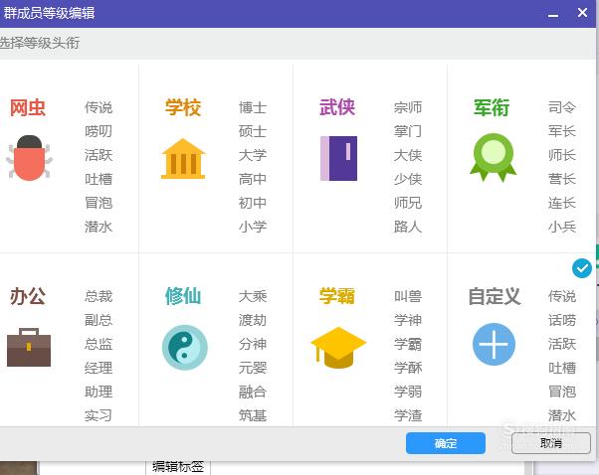Click the 路人 title in 武侠
The width and height of the screenshot is (599, 475).
point(408,227)
